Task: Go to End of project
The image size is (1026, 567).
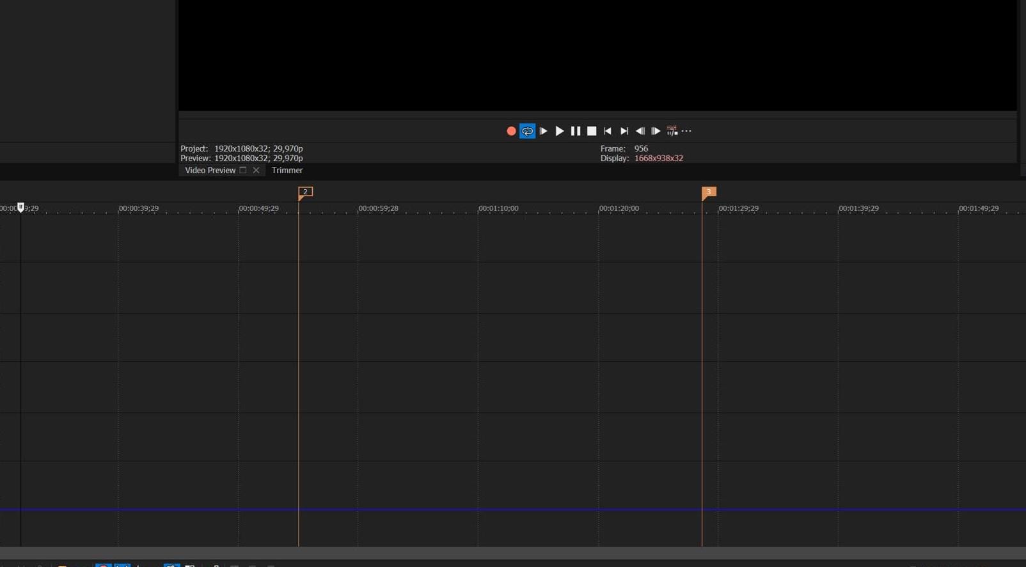Action: [x=624, y=131]
